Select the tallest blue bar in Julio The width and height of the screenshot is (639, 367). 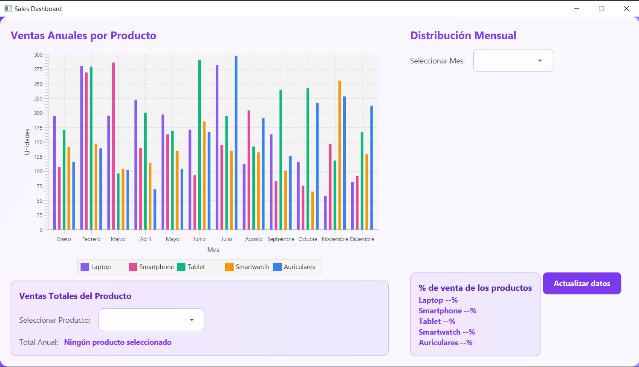[236, 143]
